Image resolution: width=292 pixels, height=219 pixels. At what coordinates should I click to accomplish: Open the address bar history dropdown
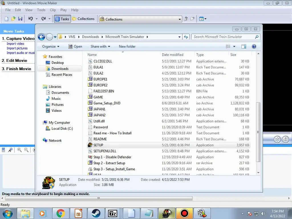[x=179, y=37]
